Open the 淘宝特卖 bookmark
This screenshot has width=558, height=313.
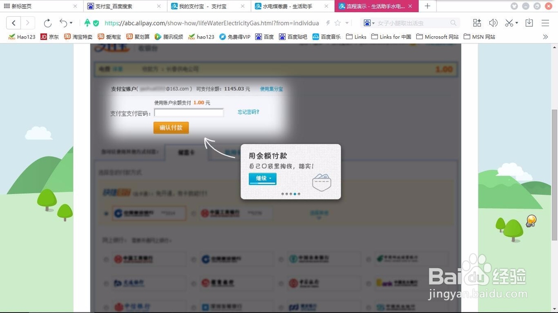(x=78, y=37)
